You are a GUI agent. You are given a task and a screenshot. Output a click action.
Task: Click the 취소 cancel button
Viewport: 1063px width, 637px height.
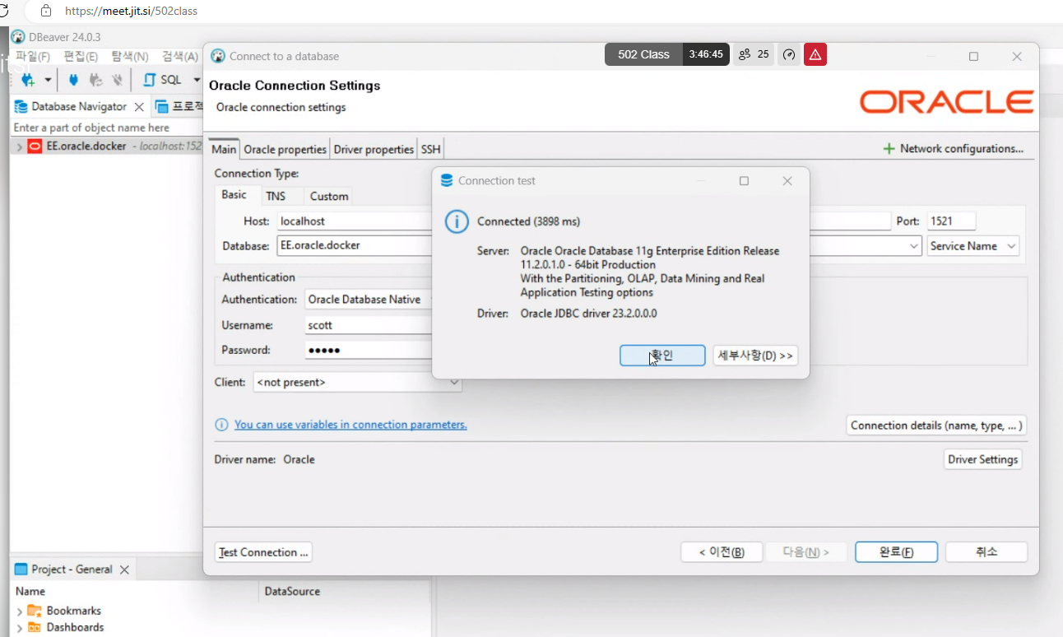(986, 552)
